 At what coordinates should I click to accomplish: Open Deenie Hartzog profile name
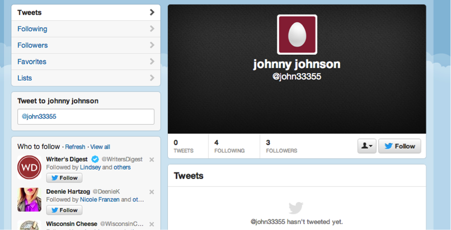point(68,191)
